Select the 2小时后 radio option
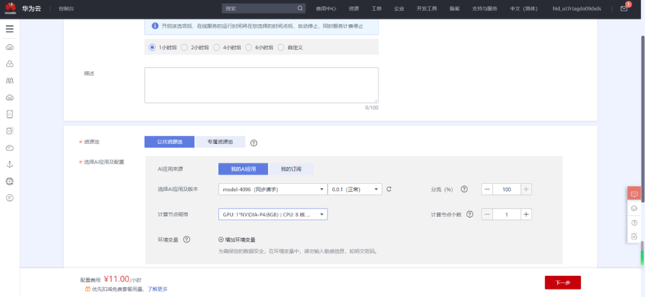The width and height of the screenshot is (645, 297). coord(184,47)
